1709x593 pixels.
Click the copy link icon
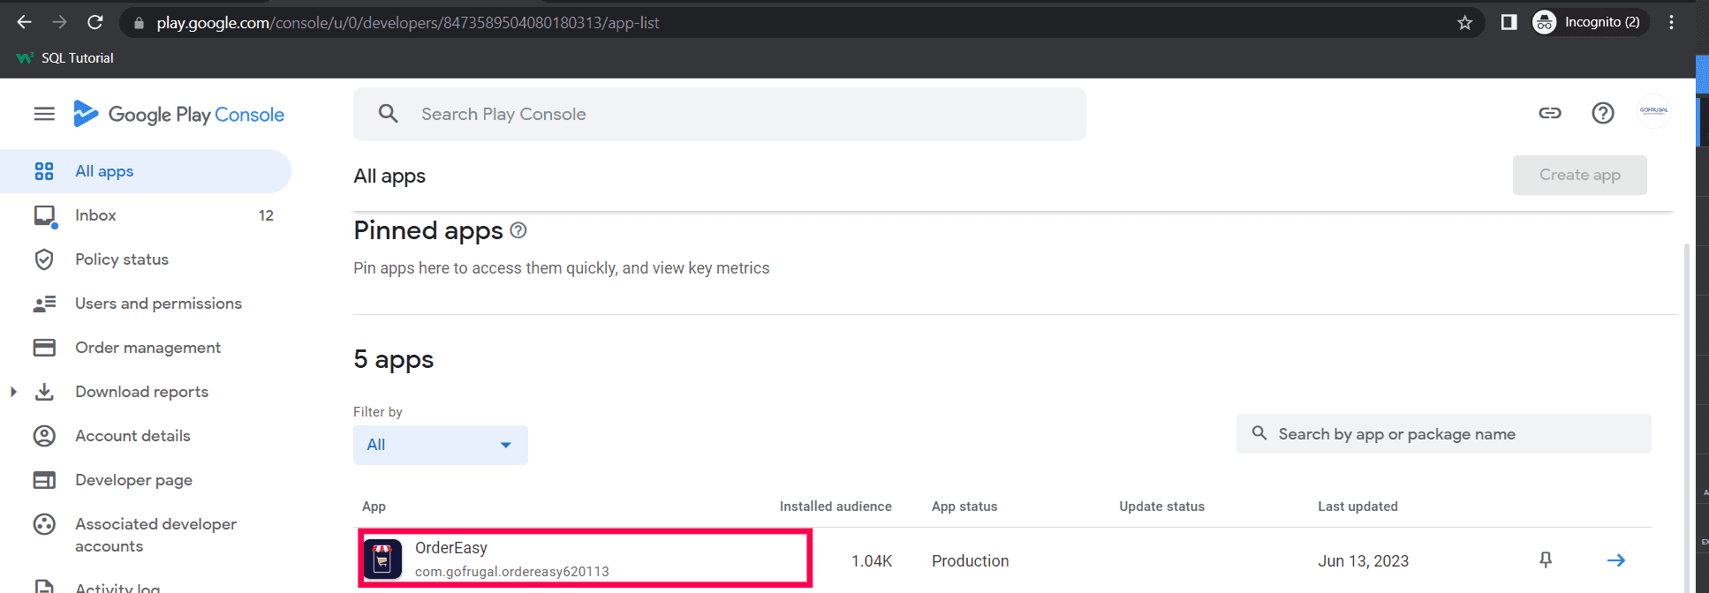1550,113
